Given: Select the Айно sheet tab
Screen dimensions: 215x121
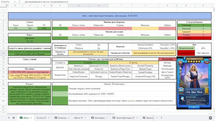Looking at the screenshot, I should [26, 118].
